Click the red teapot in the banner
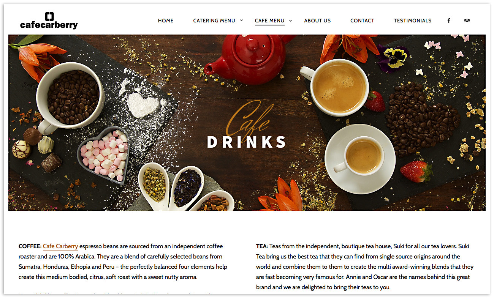The height and width of the screenshot is (298, 494). point(246,58)
